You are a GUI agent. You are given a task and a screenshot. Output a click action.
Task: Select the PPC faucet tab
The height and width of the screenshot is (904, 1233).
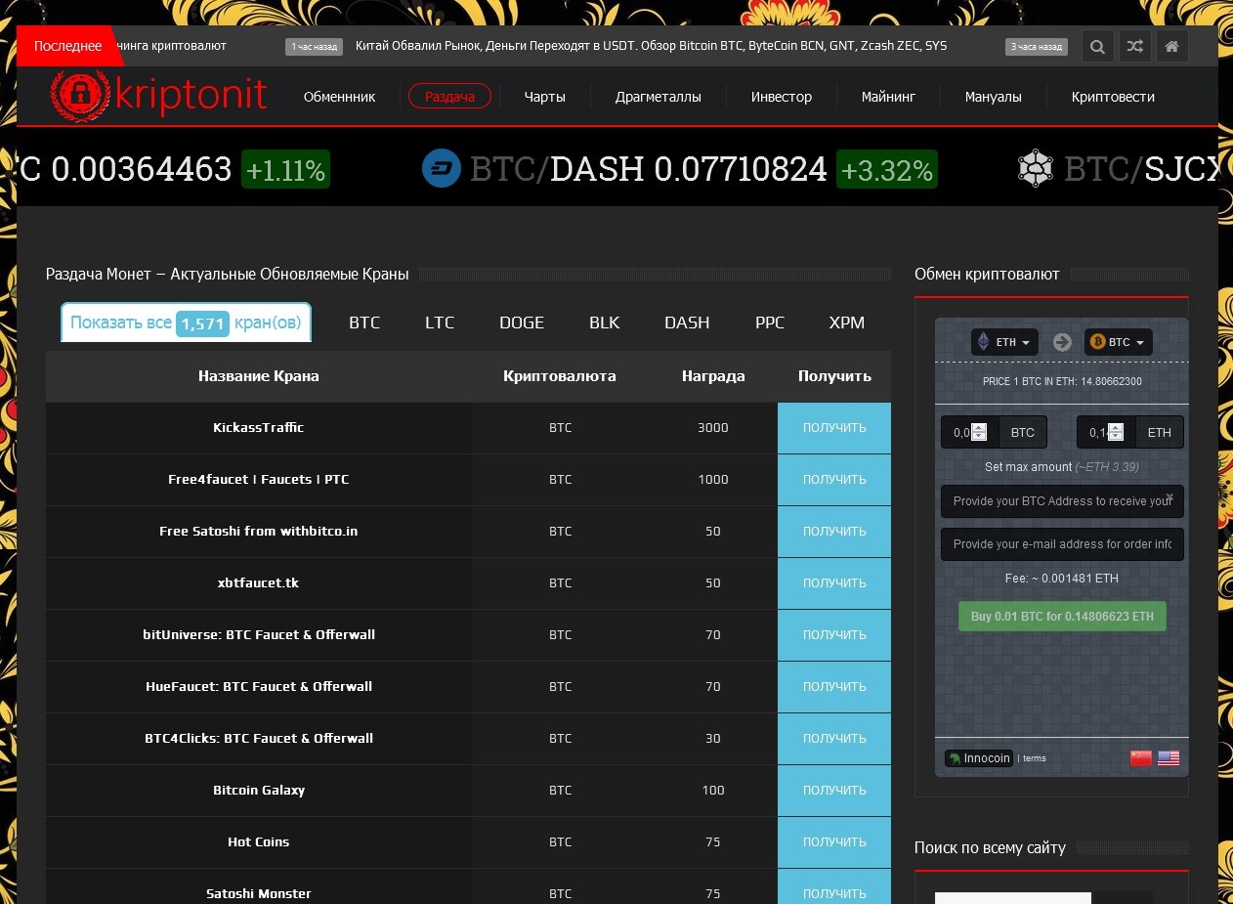pos(770,323)
